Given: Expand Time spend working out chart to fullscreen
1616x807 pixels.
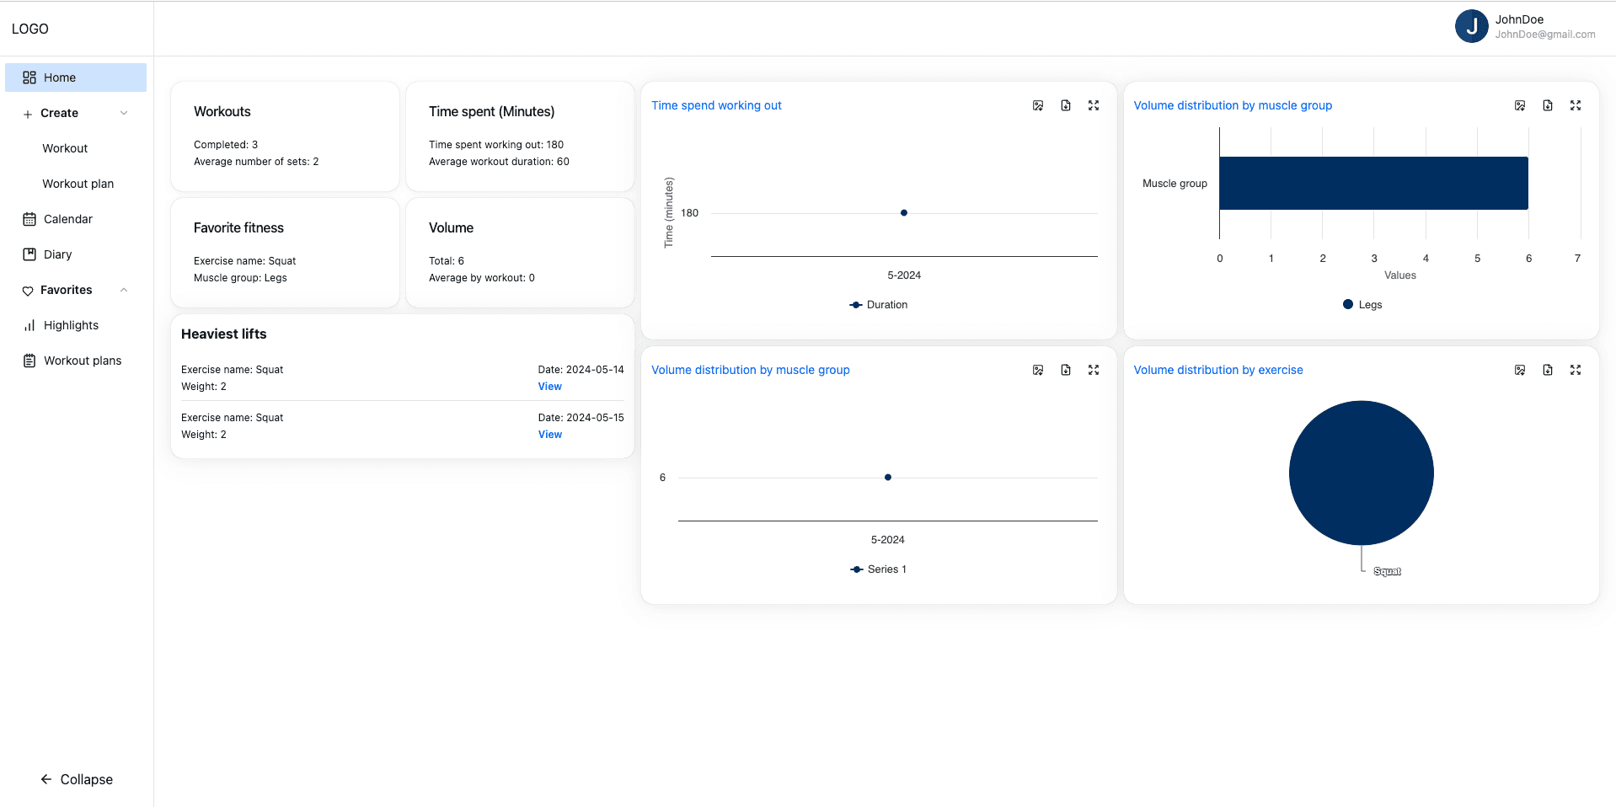Looking at the screenshot, I should 1093,105.
